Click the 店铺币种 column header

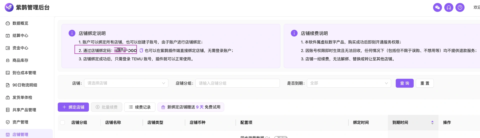(197, 123)
